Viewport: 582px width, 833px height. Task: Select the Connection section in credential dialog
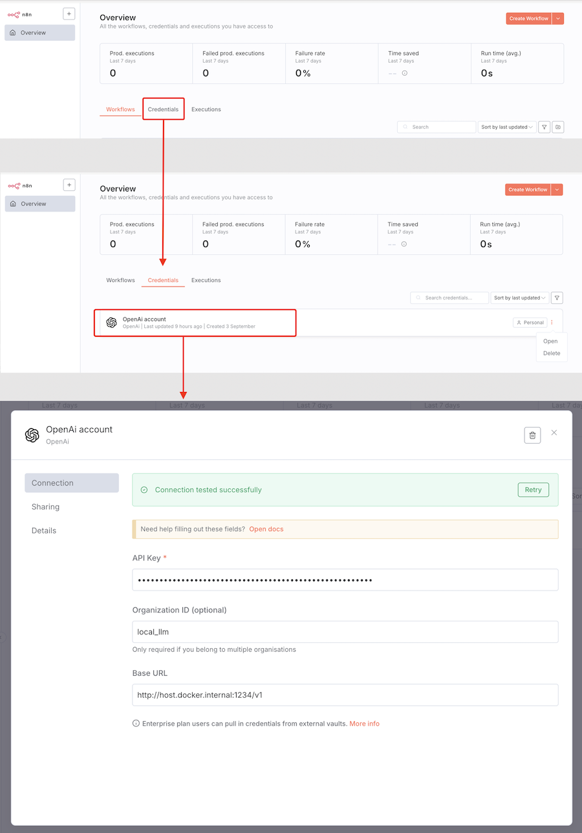pyautogui.click(x=72, y=483)
